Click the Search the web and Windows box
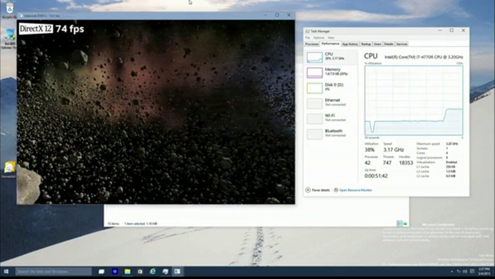 tap(53, 272)
